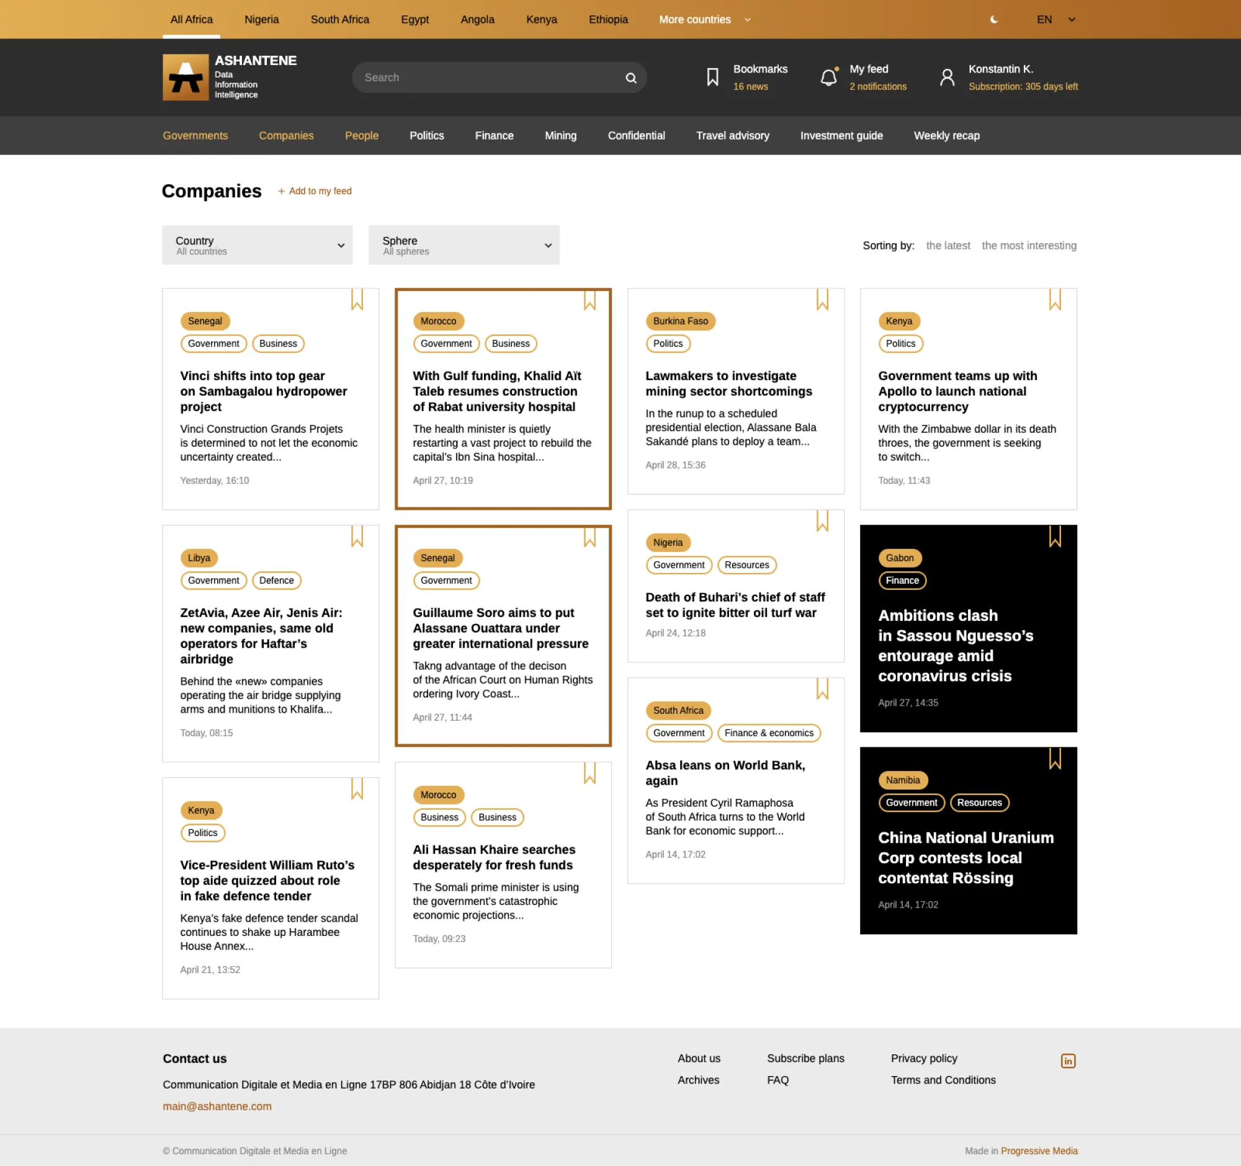Image resolution: width=1241 pixels, height=1166 pixels.
Task: Open the EN language dropdown
Action: [x=1055, y=19]
